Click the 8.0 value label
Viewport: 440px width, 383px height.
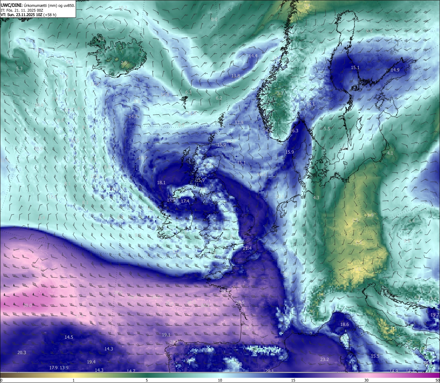click(214, 20)
